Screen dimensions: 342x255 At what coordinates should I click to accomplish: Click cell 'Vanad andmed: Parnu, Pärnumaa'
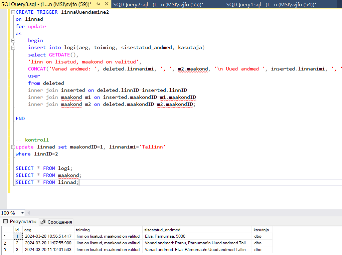[197, 243]
